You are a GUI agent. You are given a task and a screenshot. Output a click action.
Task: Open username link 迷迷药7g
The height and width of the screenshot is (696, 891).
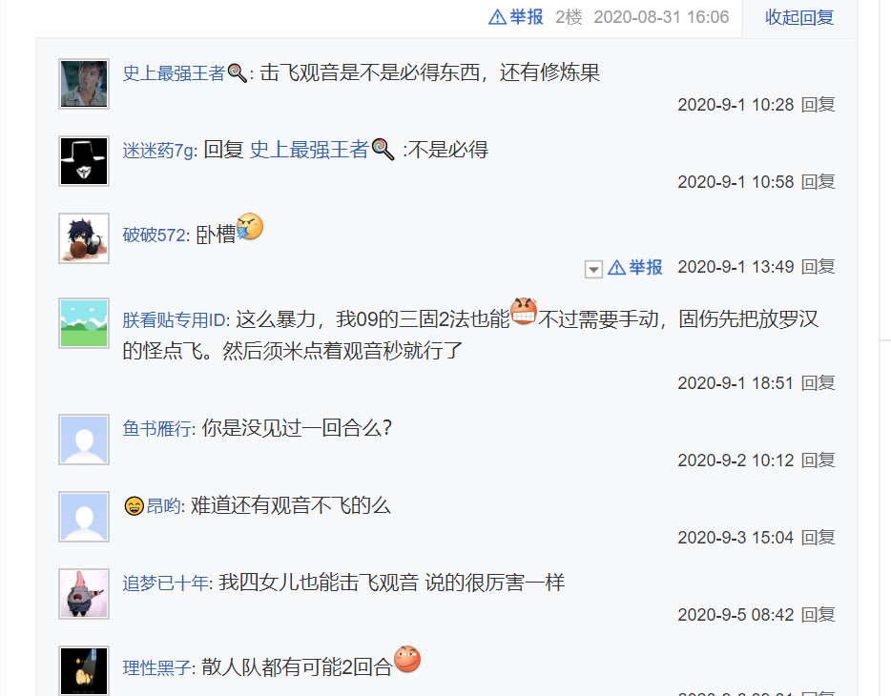(158, 151)
